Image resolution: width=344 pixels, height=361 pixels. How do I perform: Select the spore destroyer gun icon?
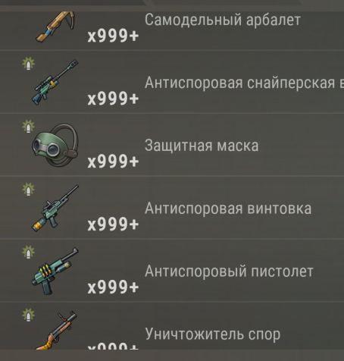55,330
